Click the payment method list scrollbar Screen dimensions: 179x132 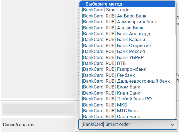pos(176,17)
